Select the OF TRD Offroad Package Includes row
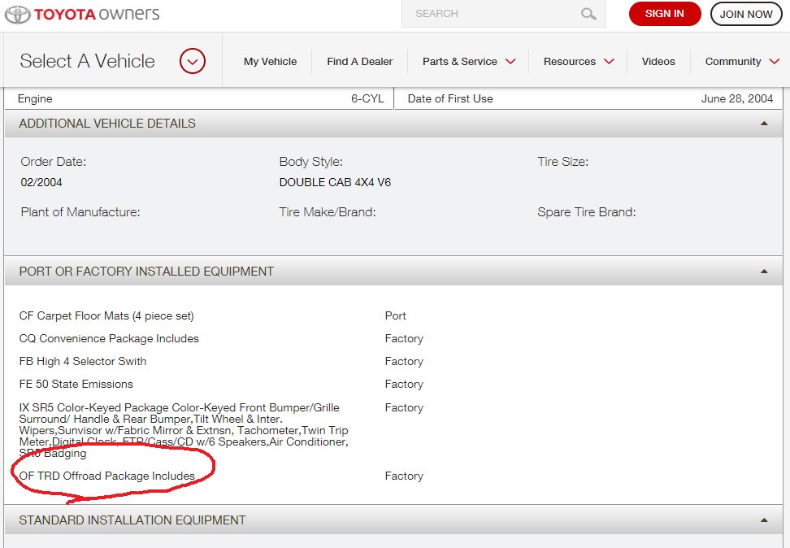790x548 pixels. [x=106, y=476]
